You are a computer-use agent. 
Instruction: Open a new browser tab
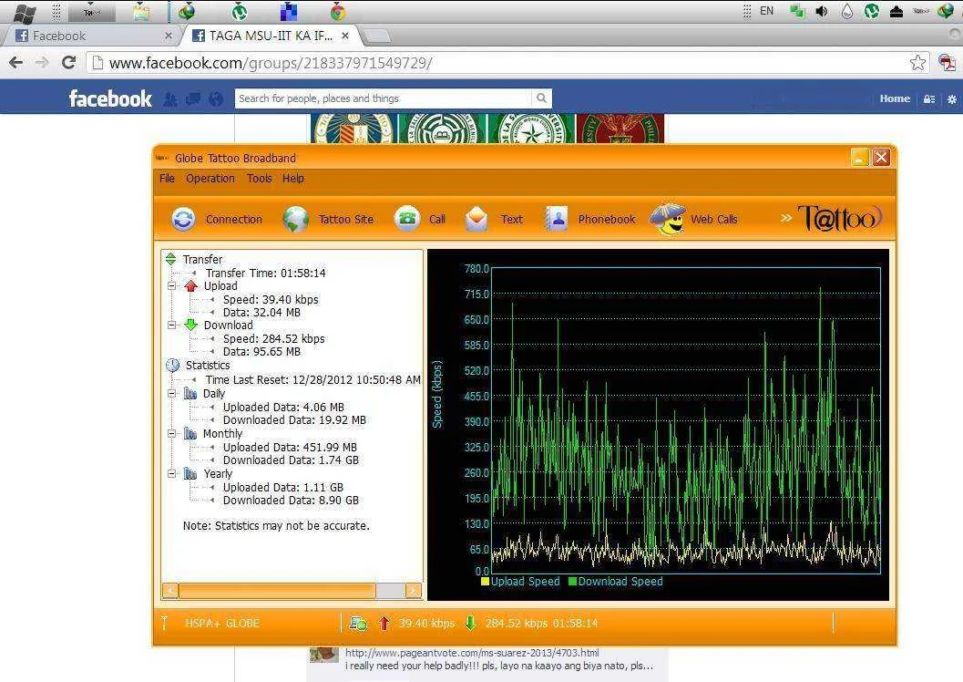coord(377,36)
